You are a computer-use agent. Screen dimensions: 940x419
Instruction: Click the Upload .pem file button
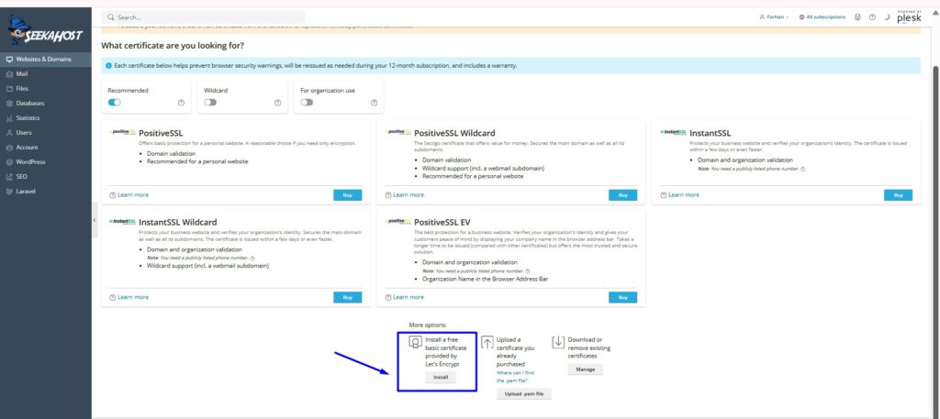(x=524, y=394)
